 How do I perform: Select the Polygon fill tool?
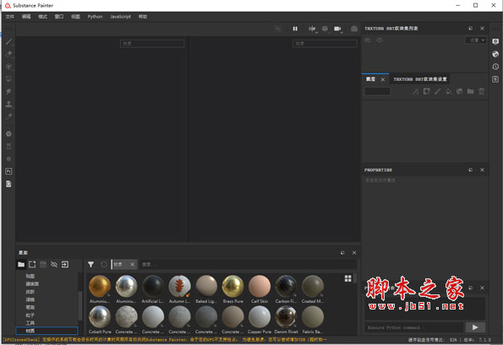click(9, 79)
